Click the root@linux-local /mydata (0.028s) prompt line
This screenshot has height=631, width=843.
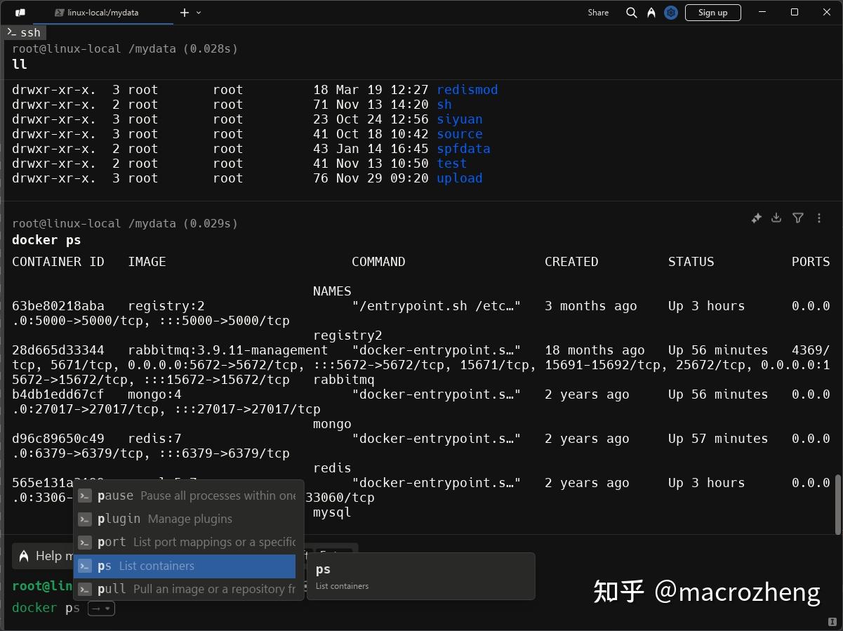click(125, 49)
